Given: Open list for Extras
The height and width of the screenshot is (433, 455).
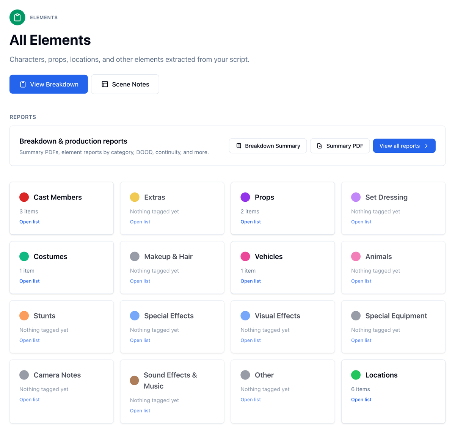Looking at the screenshot, I should 140,222.
